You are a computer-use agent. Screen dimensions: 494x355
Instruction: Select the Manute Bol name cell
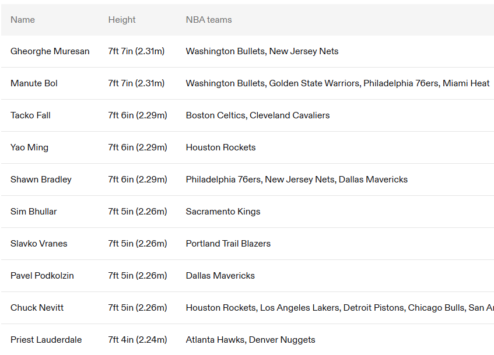34,83
